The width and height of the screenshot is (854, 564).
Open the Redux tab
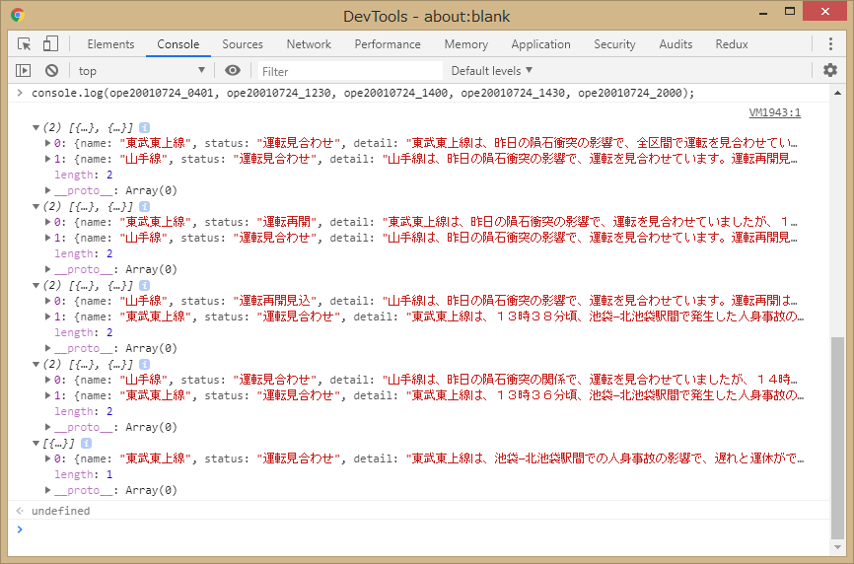pos(731,44)
